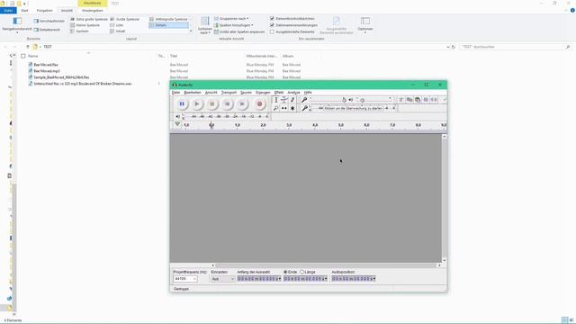Screen dimensions: 576x324
Task: Select the Multi-tool asterisk icon
Action: pyautogui.click(x=292, y=108)
